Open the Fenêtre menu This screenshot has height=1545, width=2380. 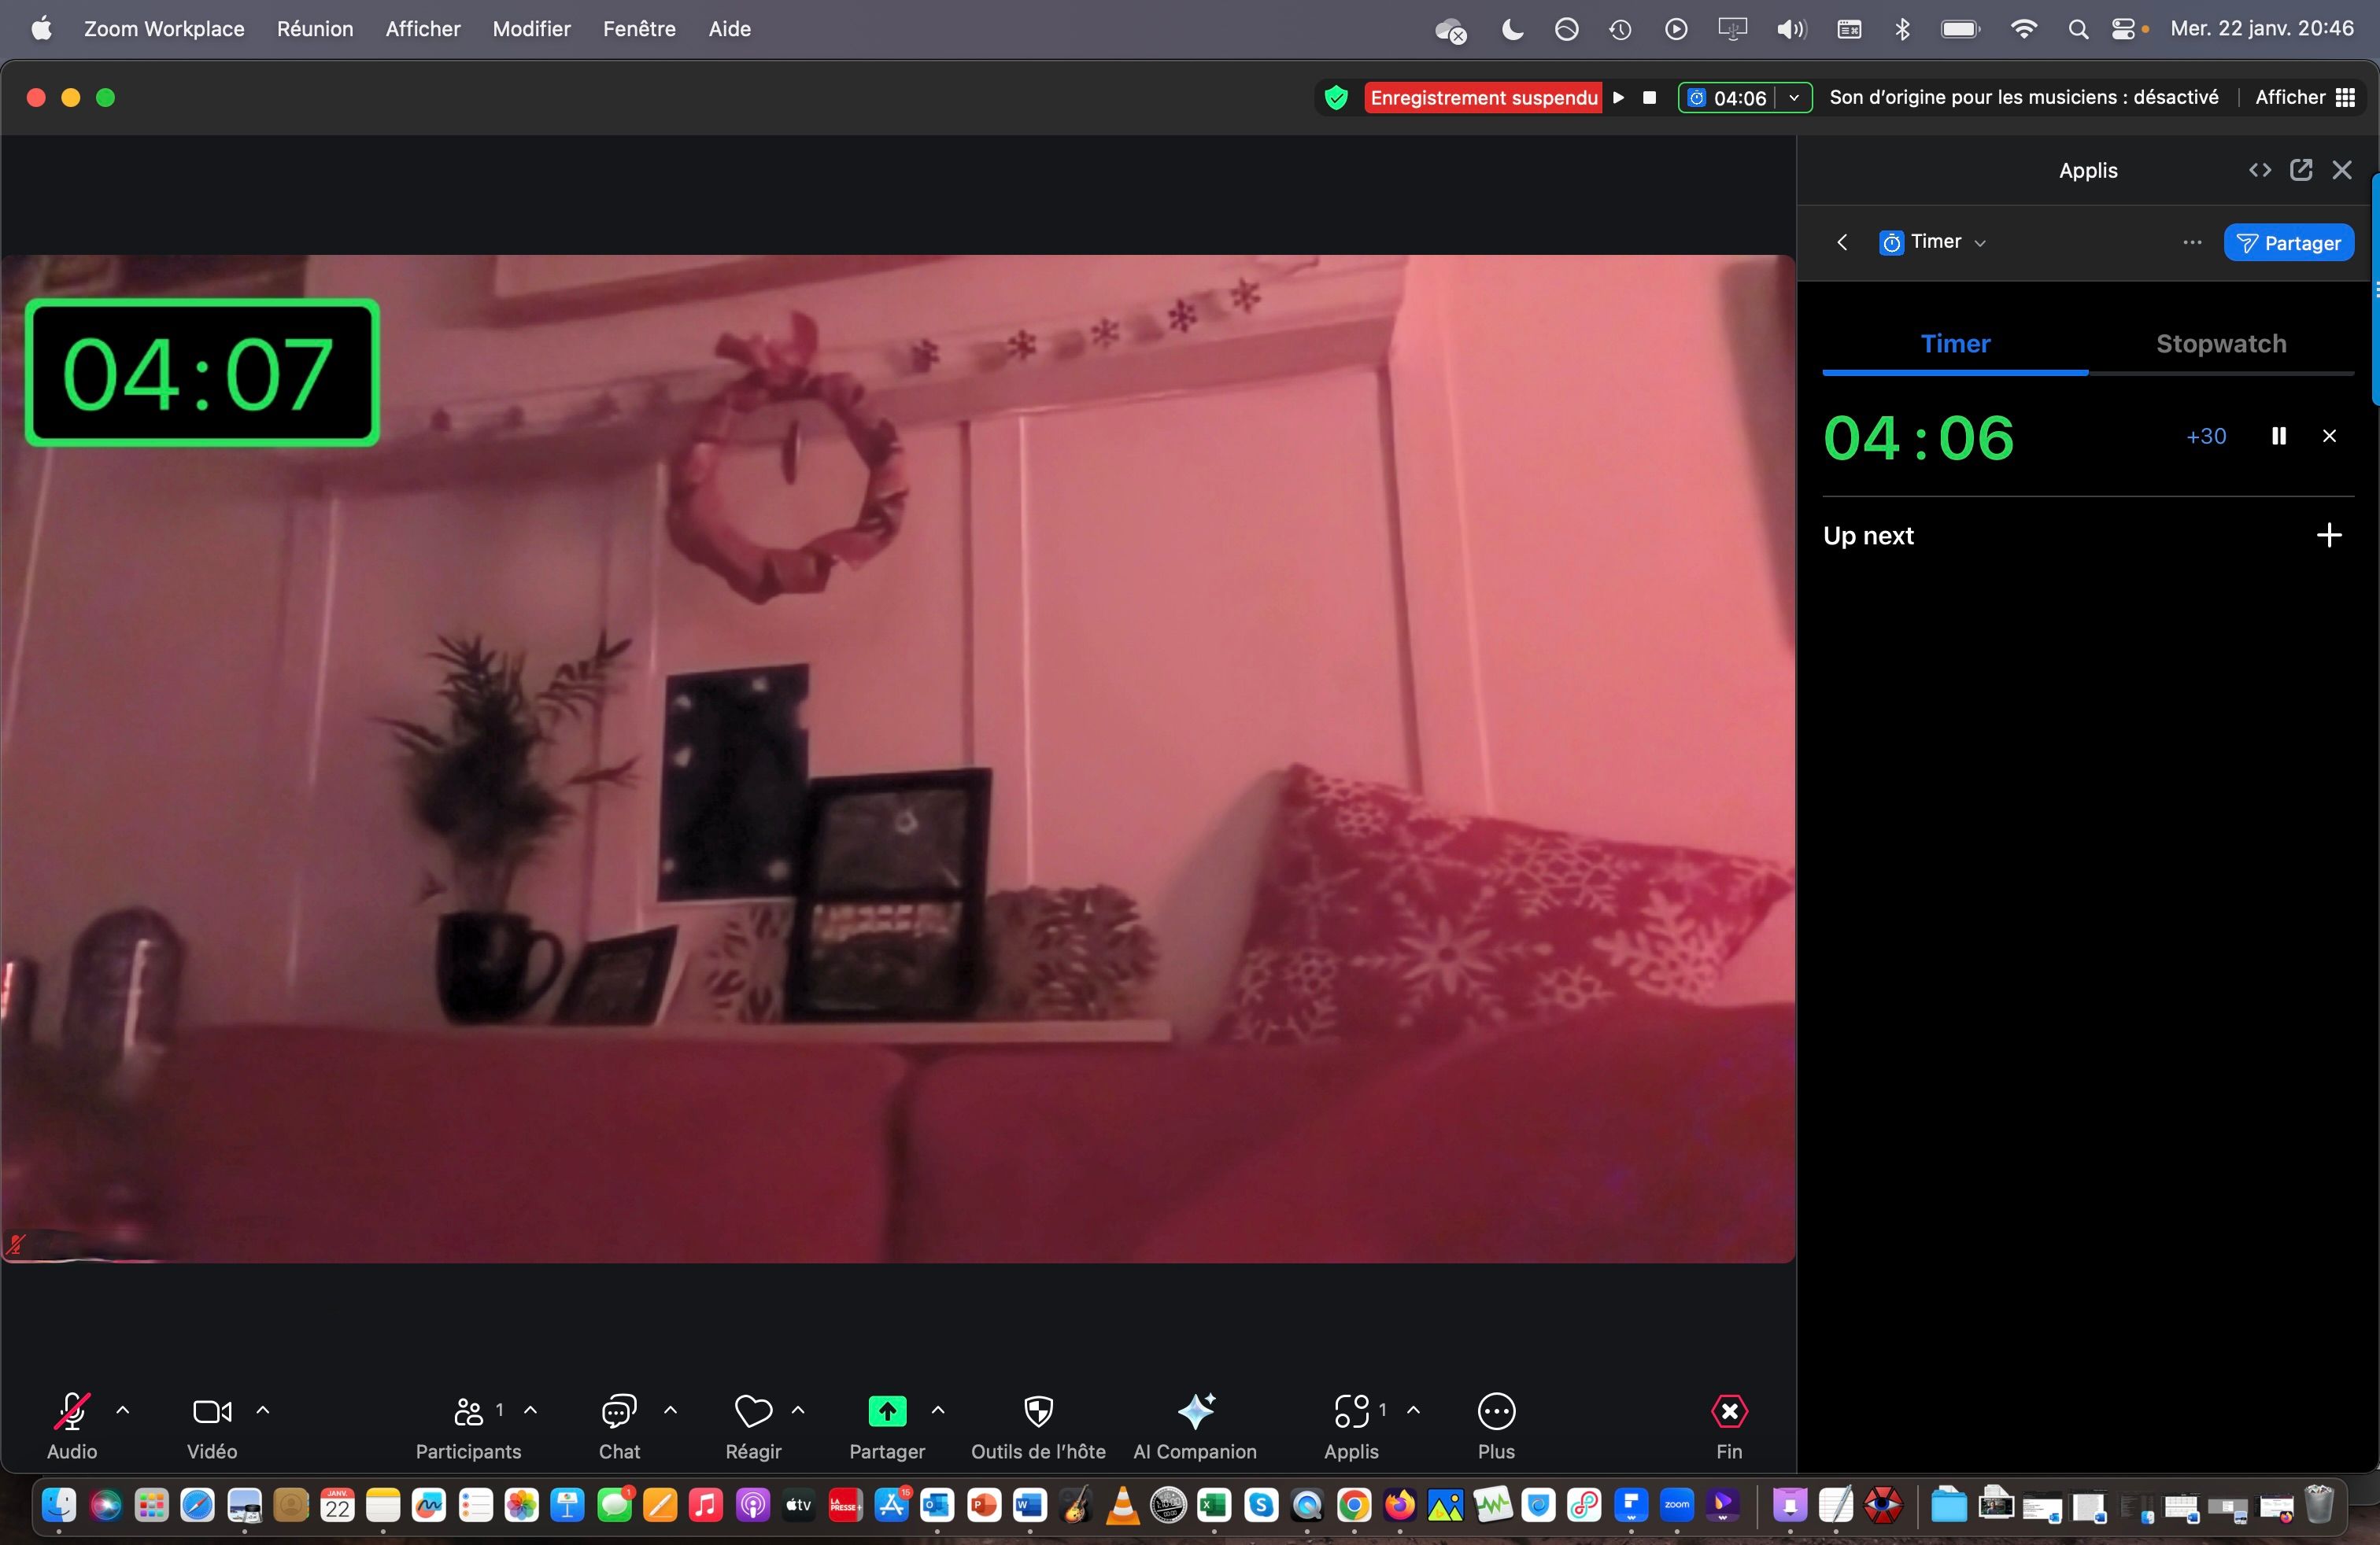click(639, 28)
